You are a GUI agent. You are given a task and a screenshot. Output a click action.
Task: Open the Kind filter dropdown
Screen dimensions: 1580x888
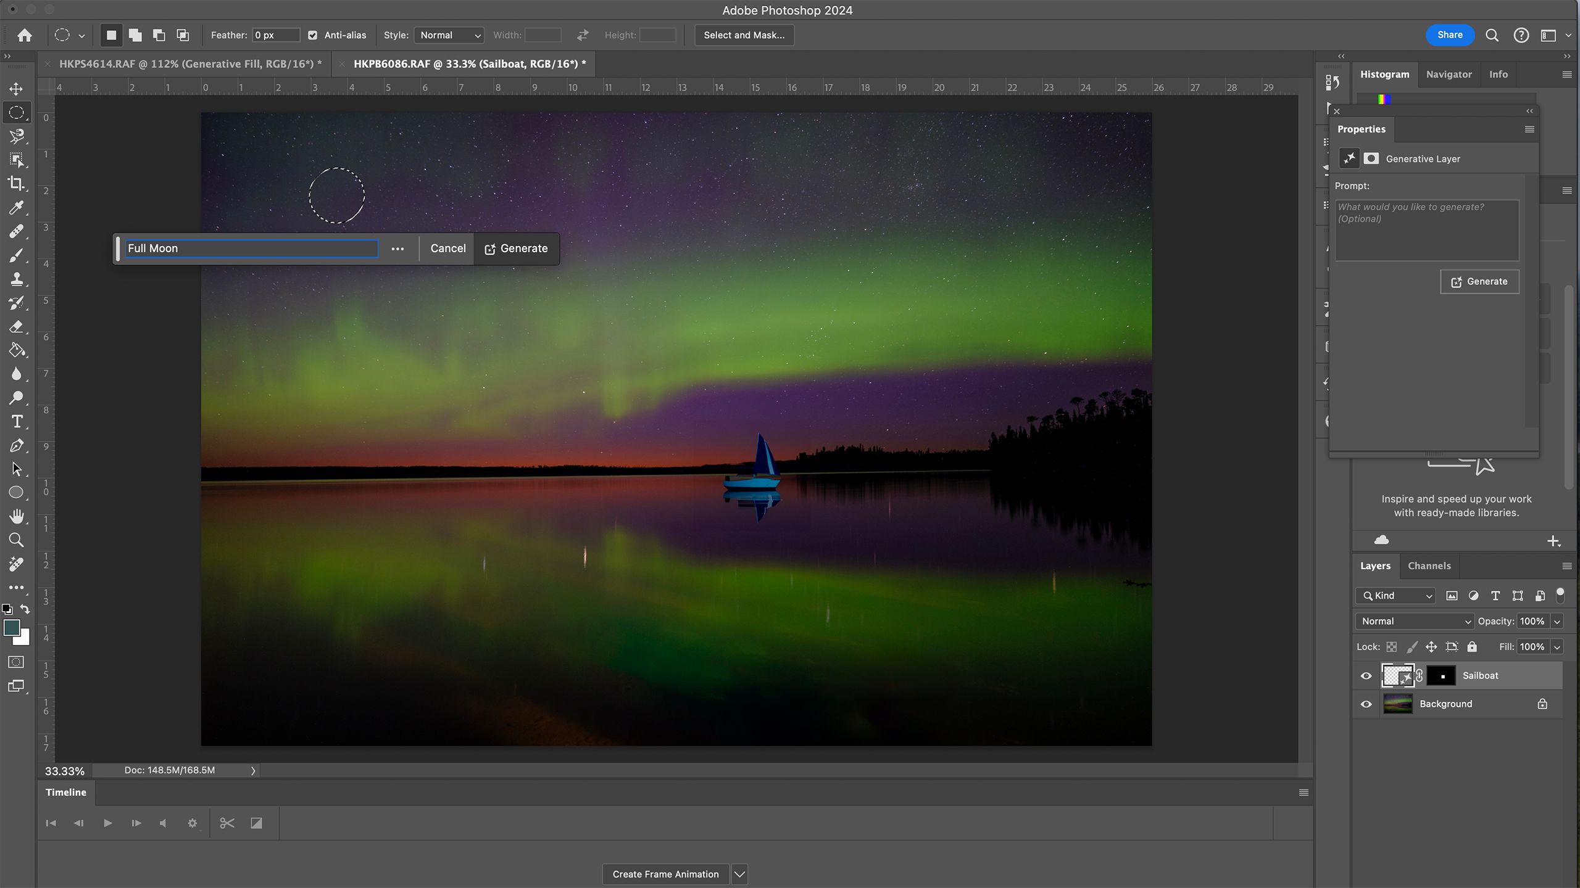[x=1395, y=596]
